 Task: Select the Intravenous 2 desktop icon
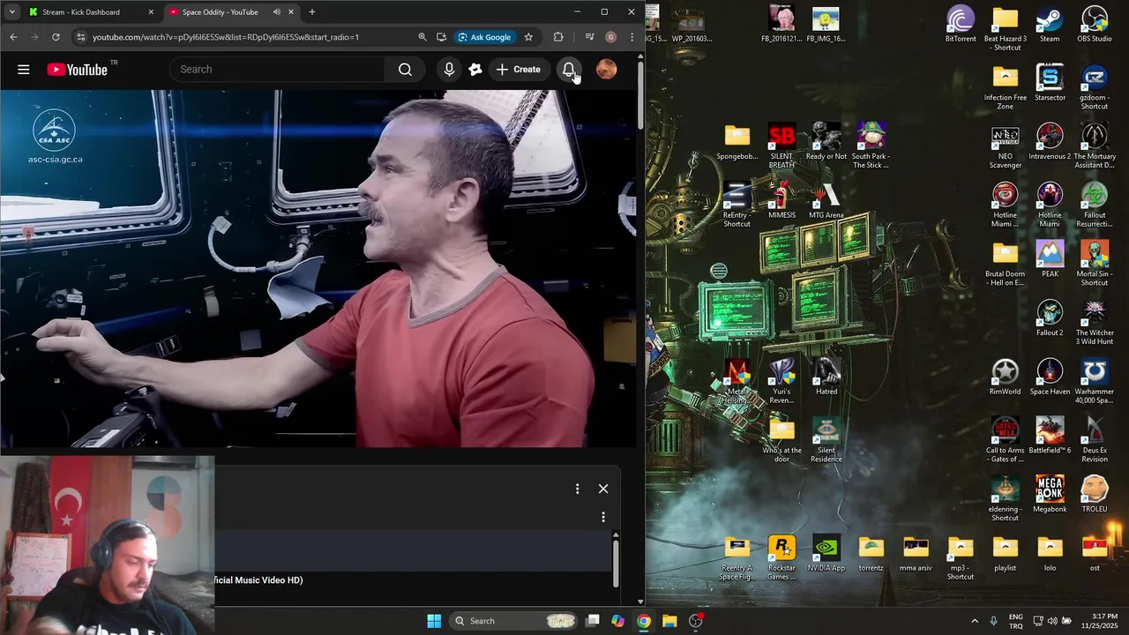(x=1050, y=142)
